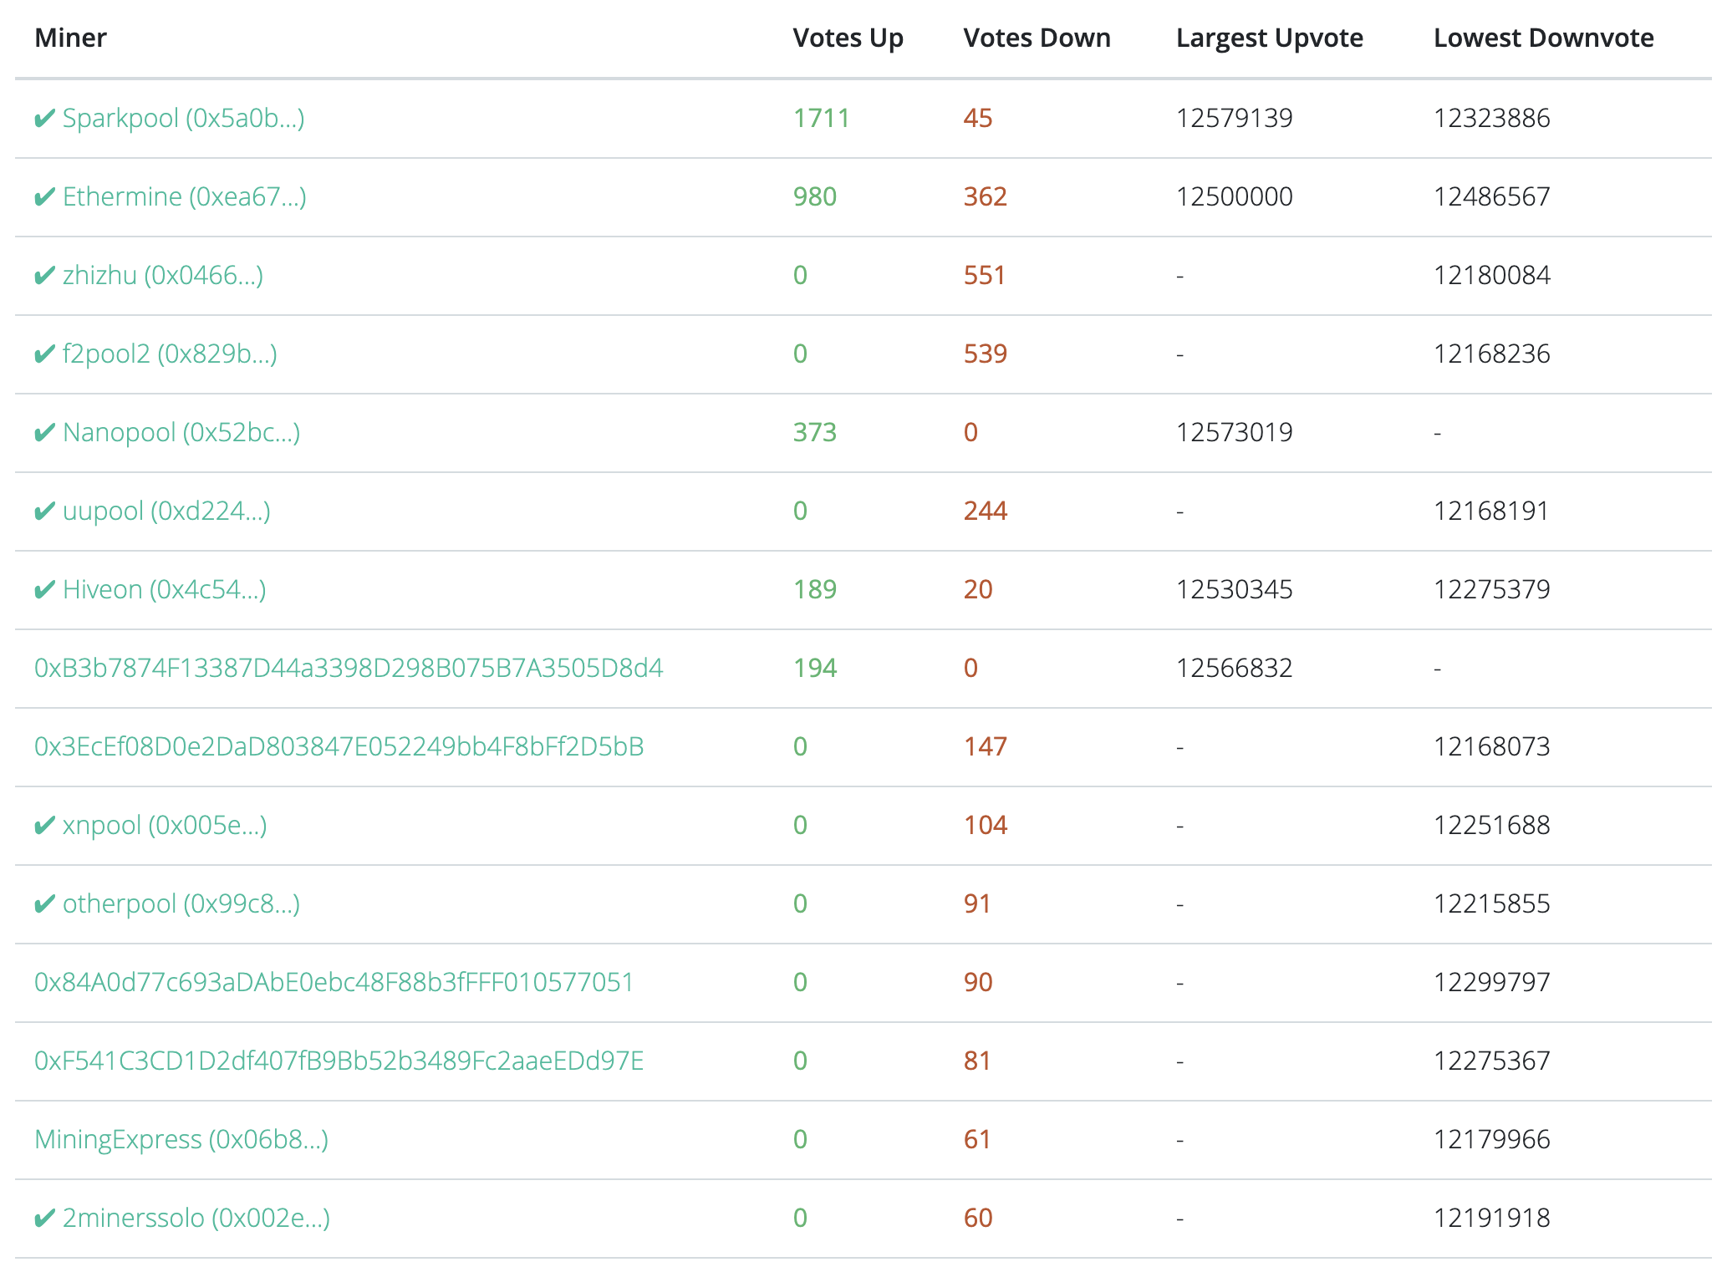1727x1262 pixels.
Task: Select MiningExpress lowest downvote 12179966
Action: [1492, 1140]
